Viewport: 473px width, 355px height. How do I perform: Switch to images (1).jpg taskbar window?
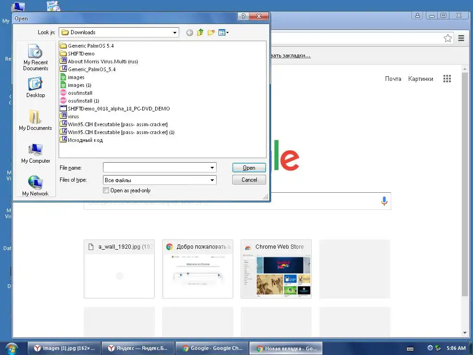pyautogui.click(x=64, y=349)
